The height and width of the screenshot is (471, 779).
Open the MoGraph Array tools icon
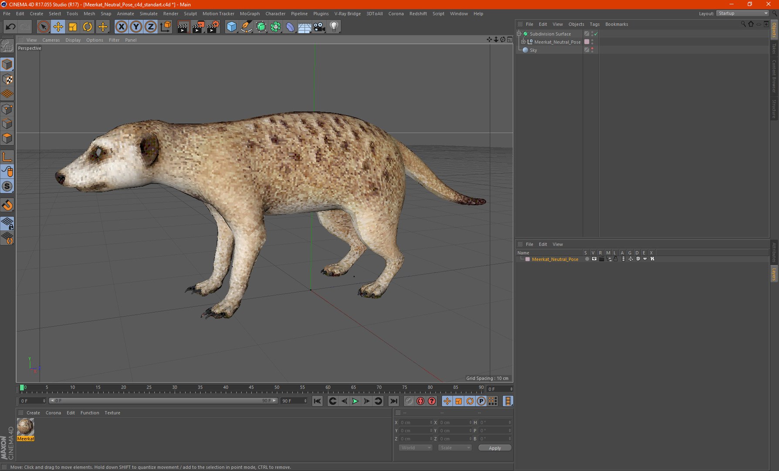click(275, 27)
